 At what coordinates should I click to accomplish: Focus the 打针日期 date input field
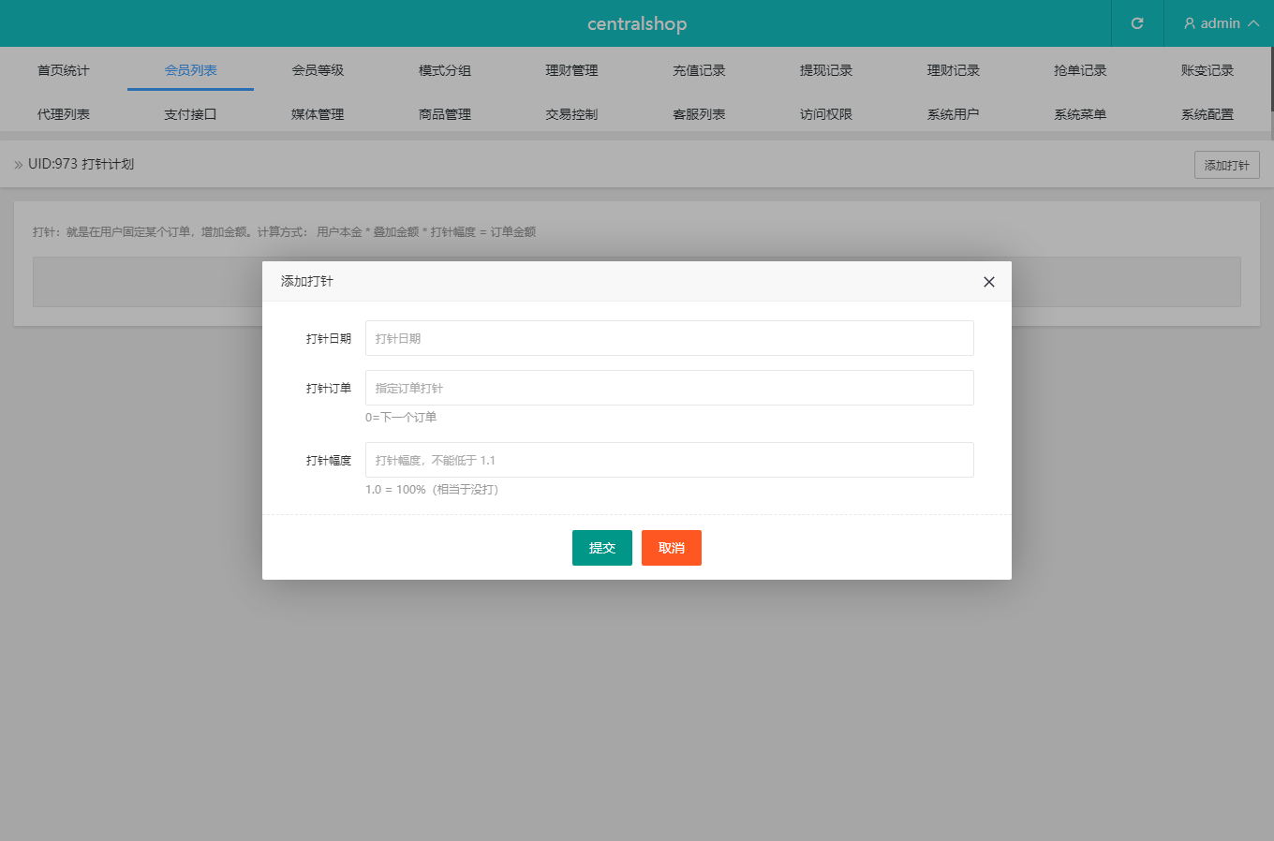(x=669, y=338)
